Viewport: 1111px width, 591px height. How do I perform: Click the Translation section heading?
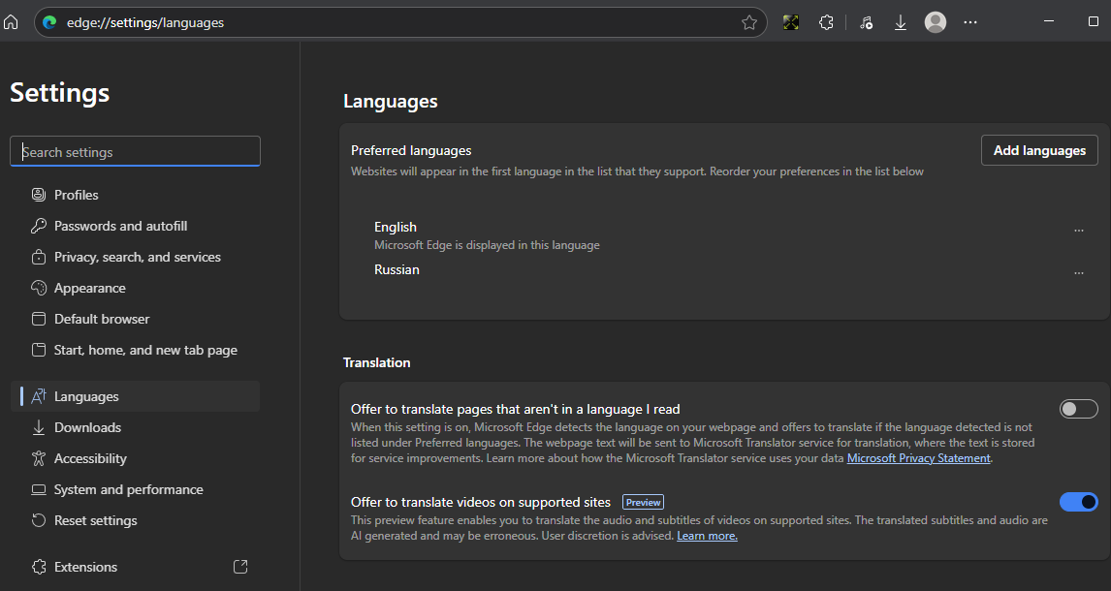[x=377, y=362]
